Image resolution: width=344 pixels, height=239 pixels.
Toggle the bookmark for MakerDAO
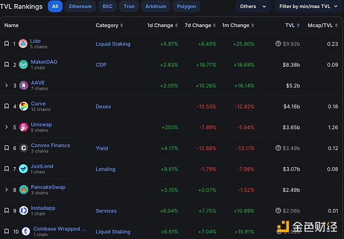(6, 64)
